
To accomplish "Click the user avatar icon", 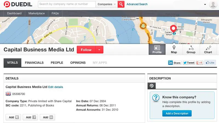I will pos(213,4).
